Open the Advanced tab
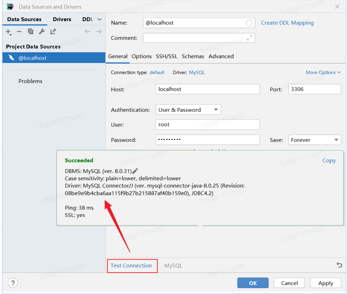Viewport: 347px width, 294px height. [221, 56]
